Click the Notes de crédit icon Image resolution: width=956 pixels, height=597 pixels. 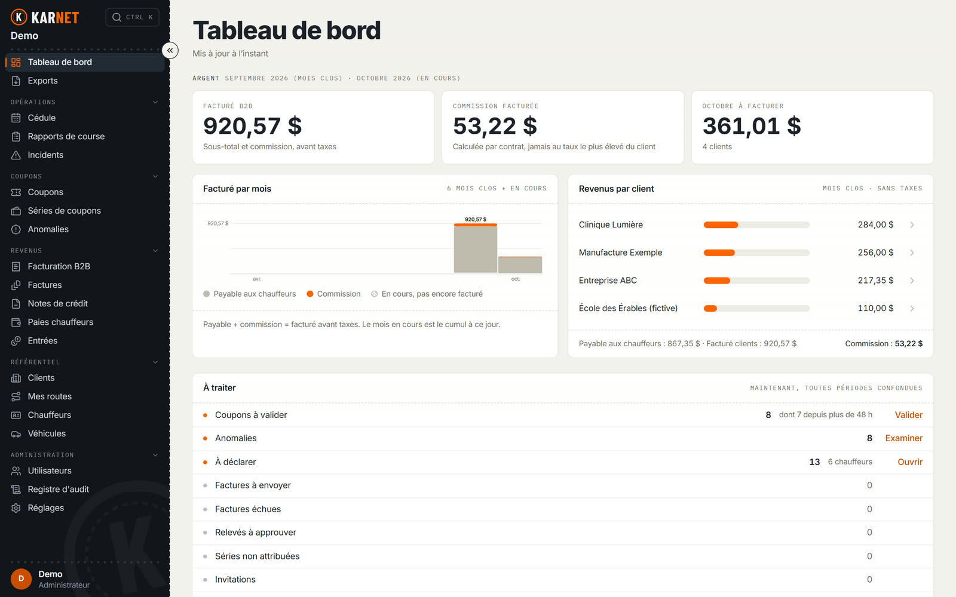point(16,304)
